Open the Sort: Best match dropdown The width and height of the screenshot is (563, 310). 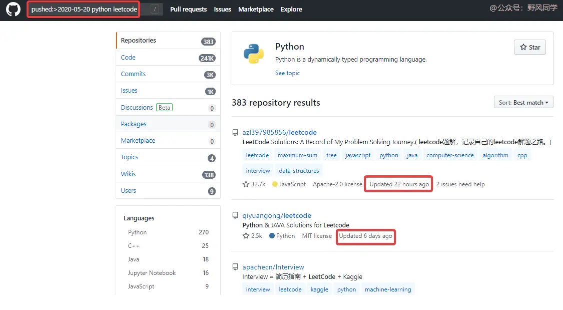pos(523,102)
